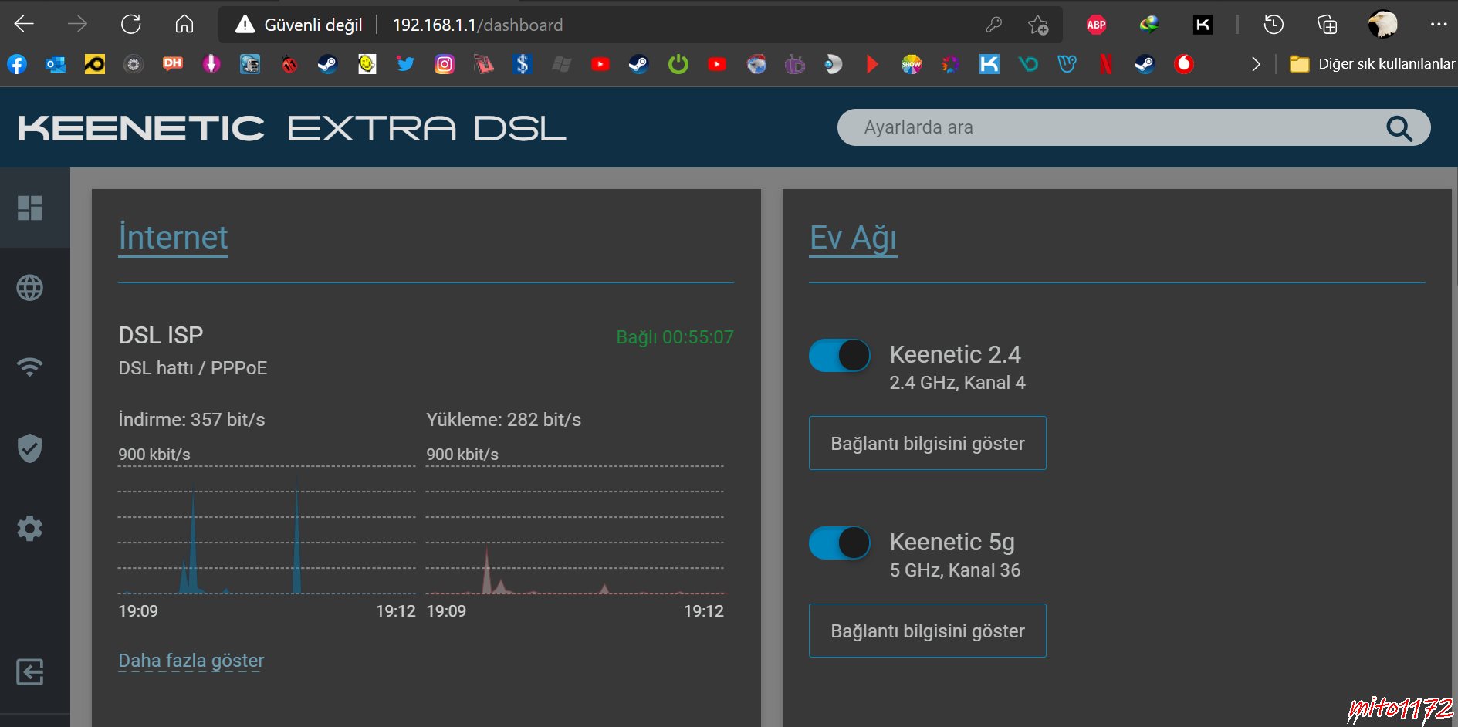Click the Yükleme upload traffic graph
1458x727 pixels.
(575, 529)
